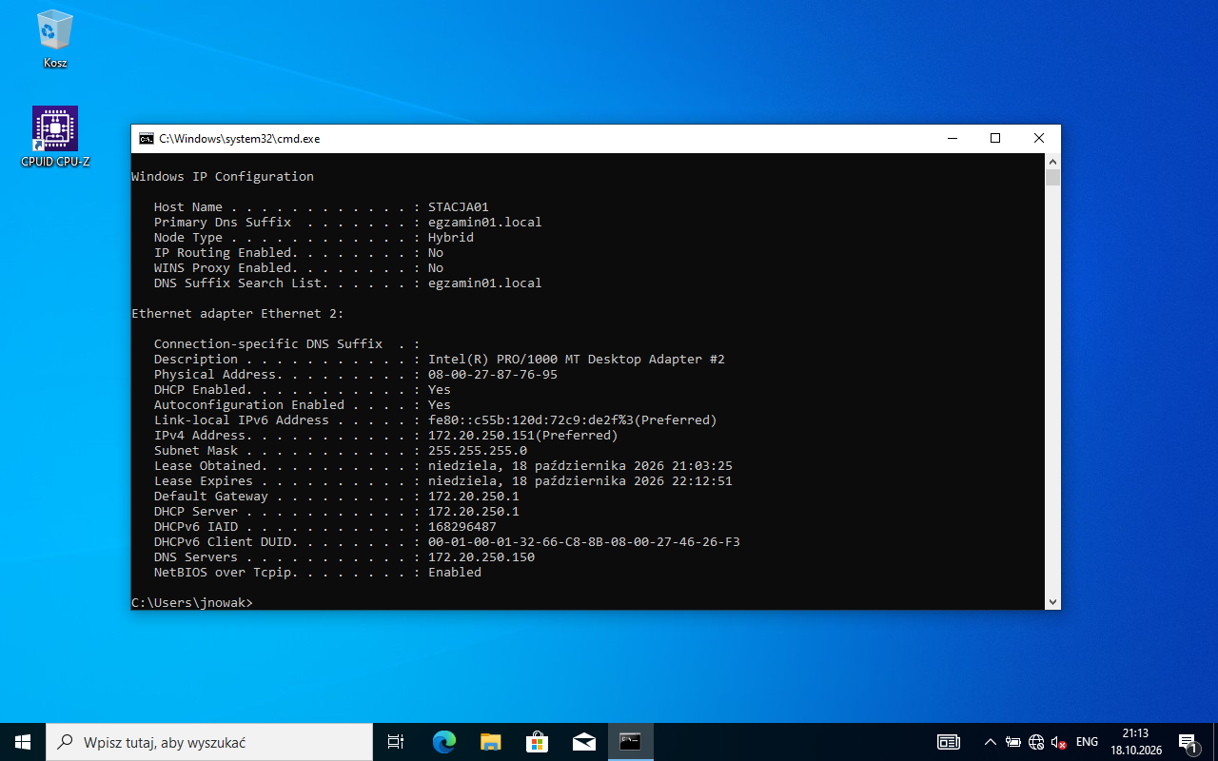Click the muted volume speaker icon
Image resolution: width=1218 pixels, height=761 pixels.
pyautogui.click(x=1058, y=742)
